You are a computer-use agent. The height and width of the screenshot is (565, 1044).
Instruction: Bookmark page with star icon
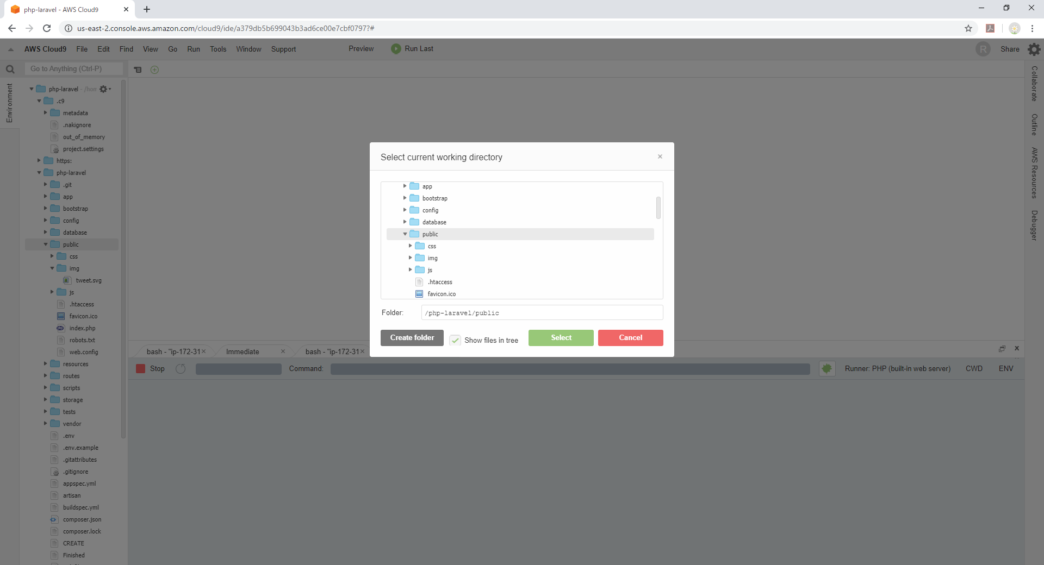968,28
